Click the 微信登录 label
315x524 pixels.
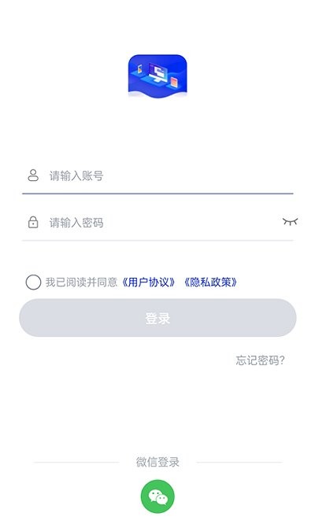(x=157, y=462)
